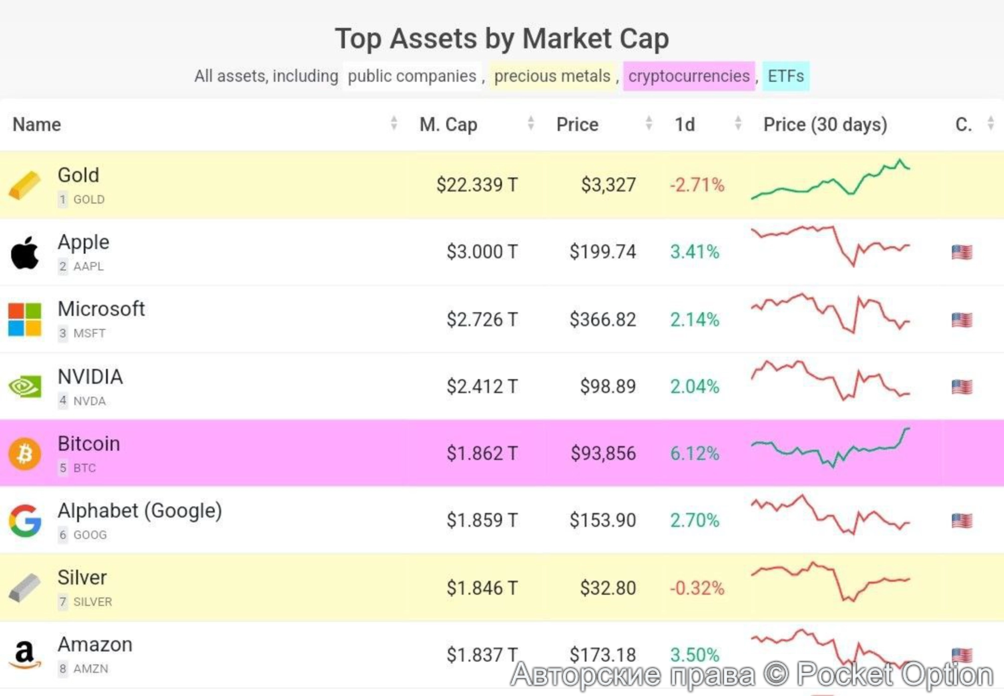Sort by 1d change column arrows

click(738, 124)
